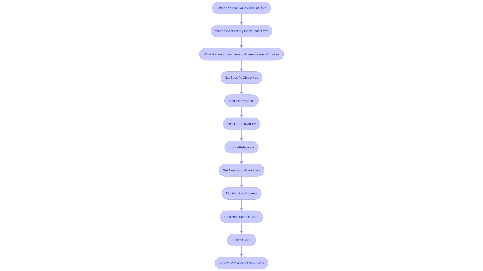
Task: Click the 'Ensure Relevance' flowchart block
Action: pos(241,147)
